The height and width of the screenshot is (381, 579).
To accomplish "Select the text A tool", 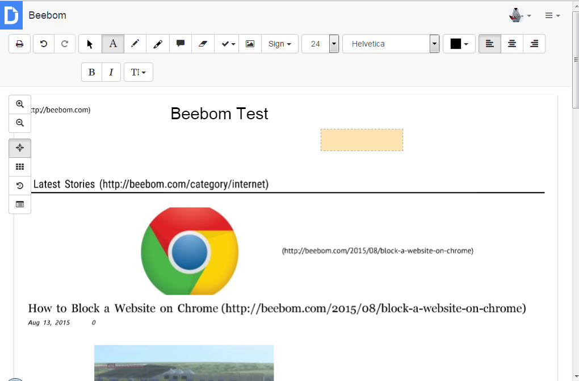I will coord(113,44).
